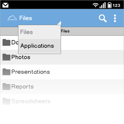The width and height of the screenshot is (124, 124).
Task: Tap the clock showing 1:23
Action: [x=117, y=5]
